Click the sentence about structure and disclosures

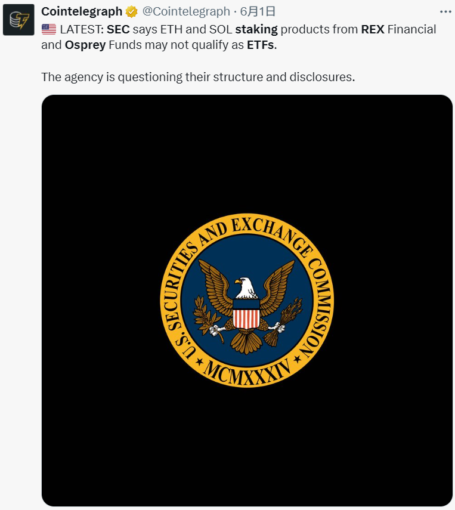(x=198, y=77)
